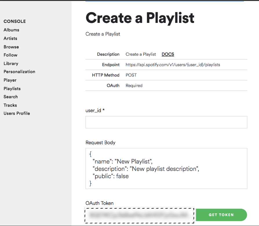
Task: Go to Search in the sidebar
Action: (10, 97)
